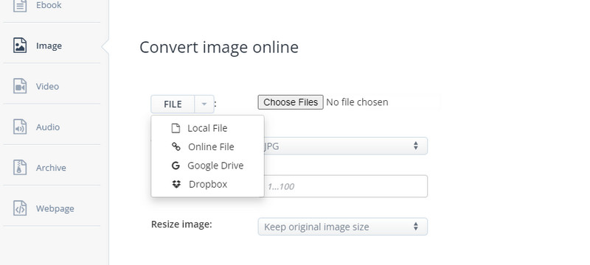The height and width of the screenshot is (265, 590).
Task: Choose Google Drive from dropdown menu
Action: (207, 166)
